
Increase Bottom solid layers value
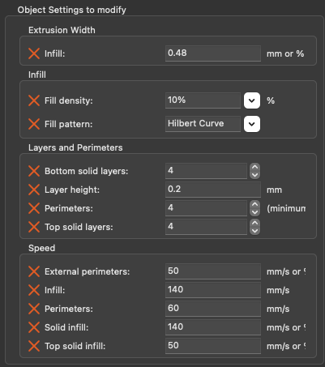(254, 167)
